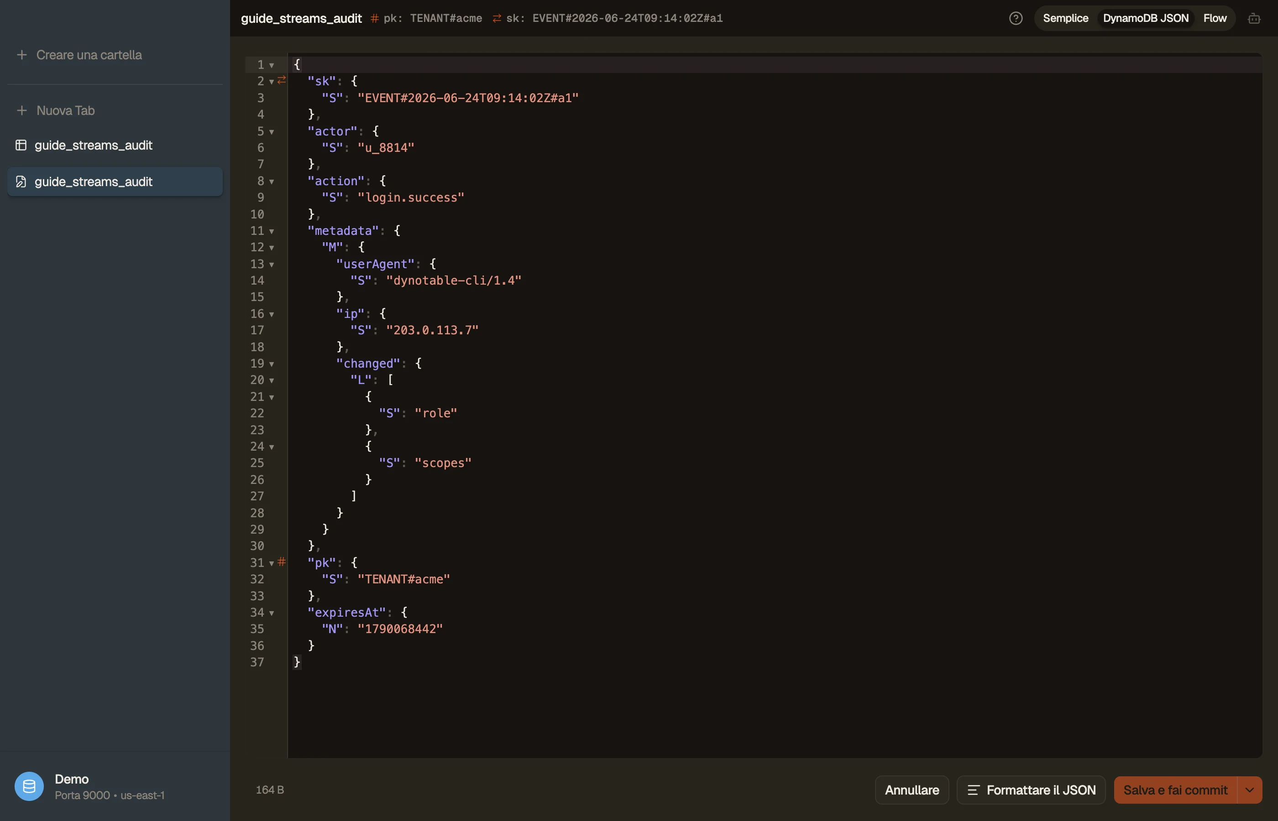Switch to DynamoDB JSON view mode
1278x821 pixels.
[1145, 18]
